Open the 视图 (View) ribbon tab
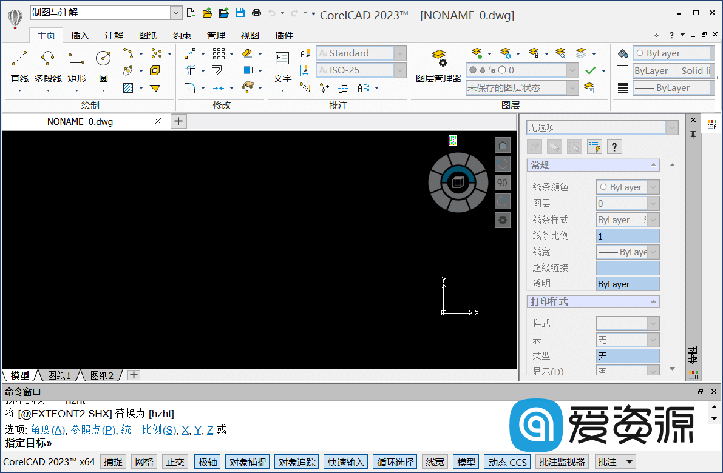Viewport: 723px width, 473px height. (x=249, y=35)
